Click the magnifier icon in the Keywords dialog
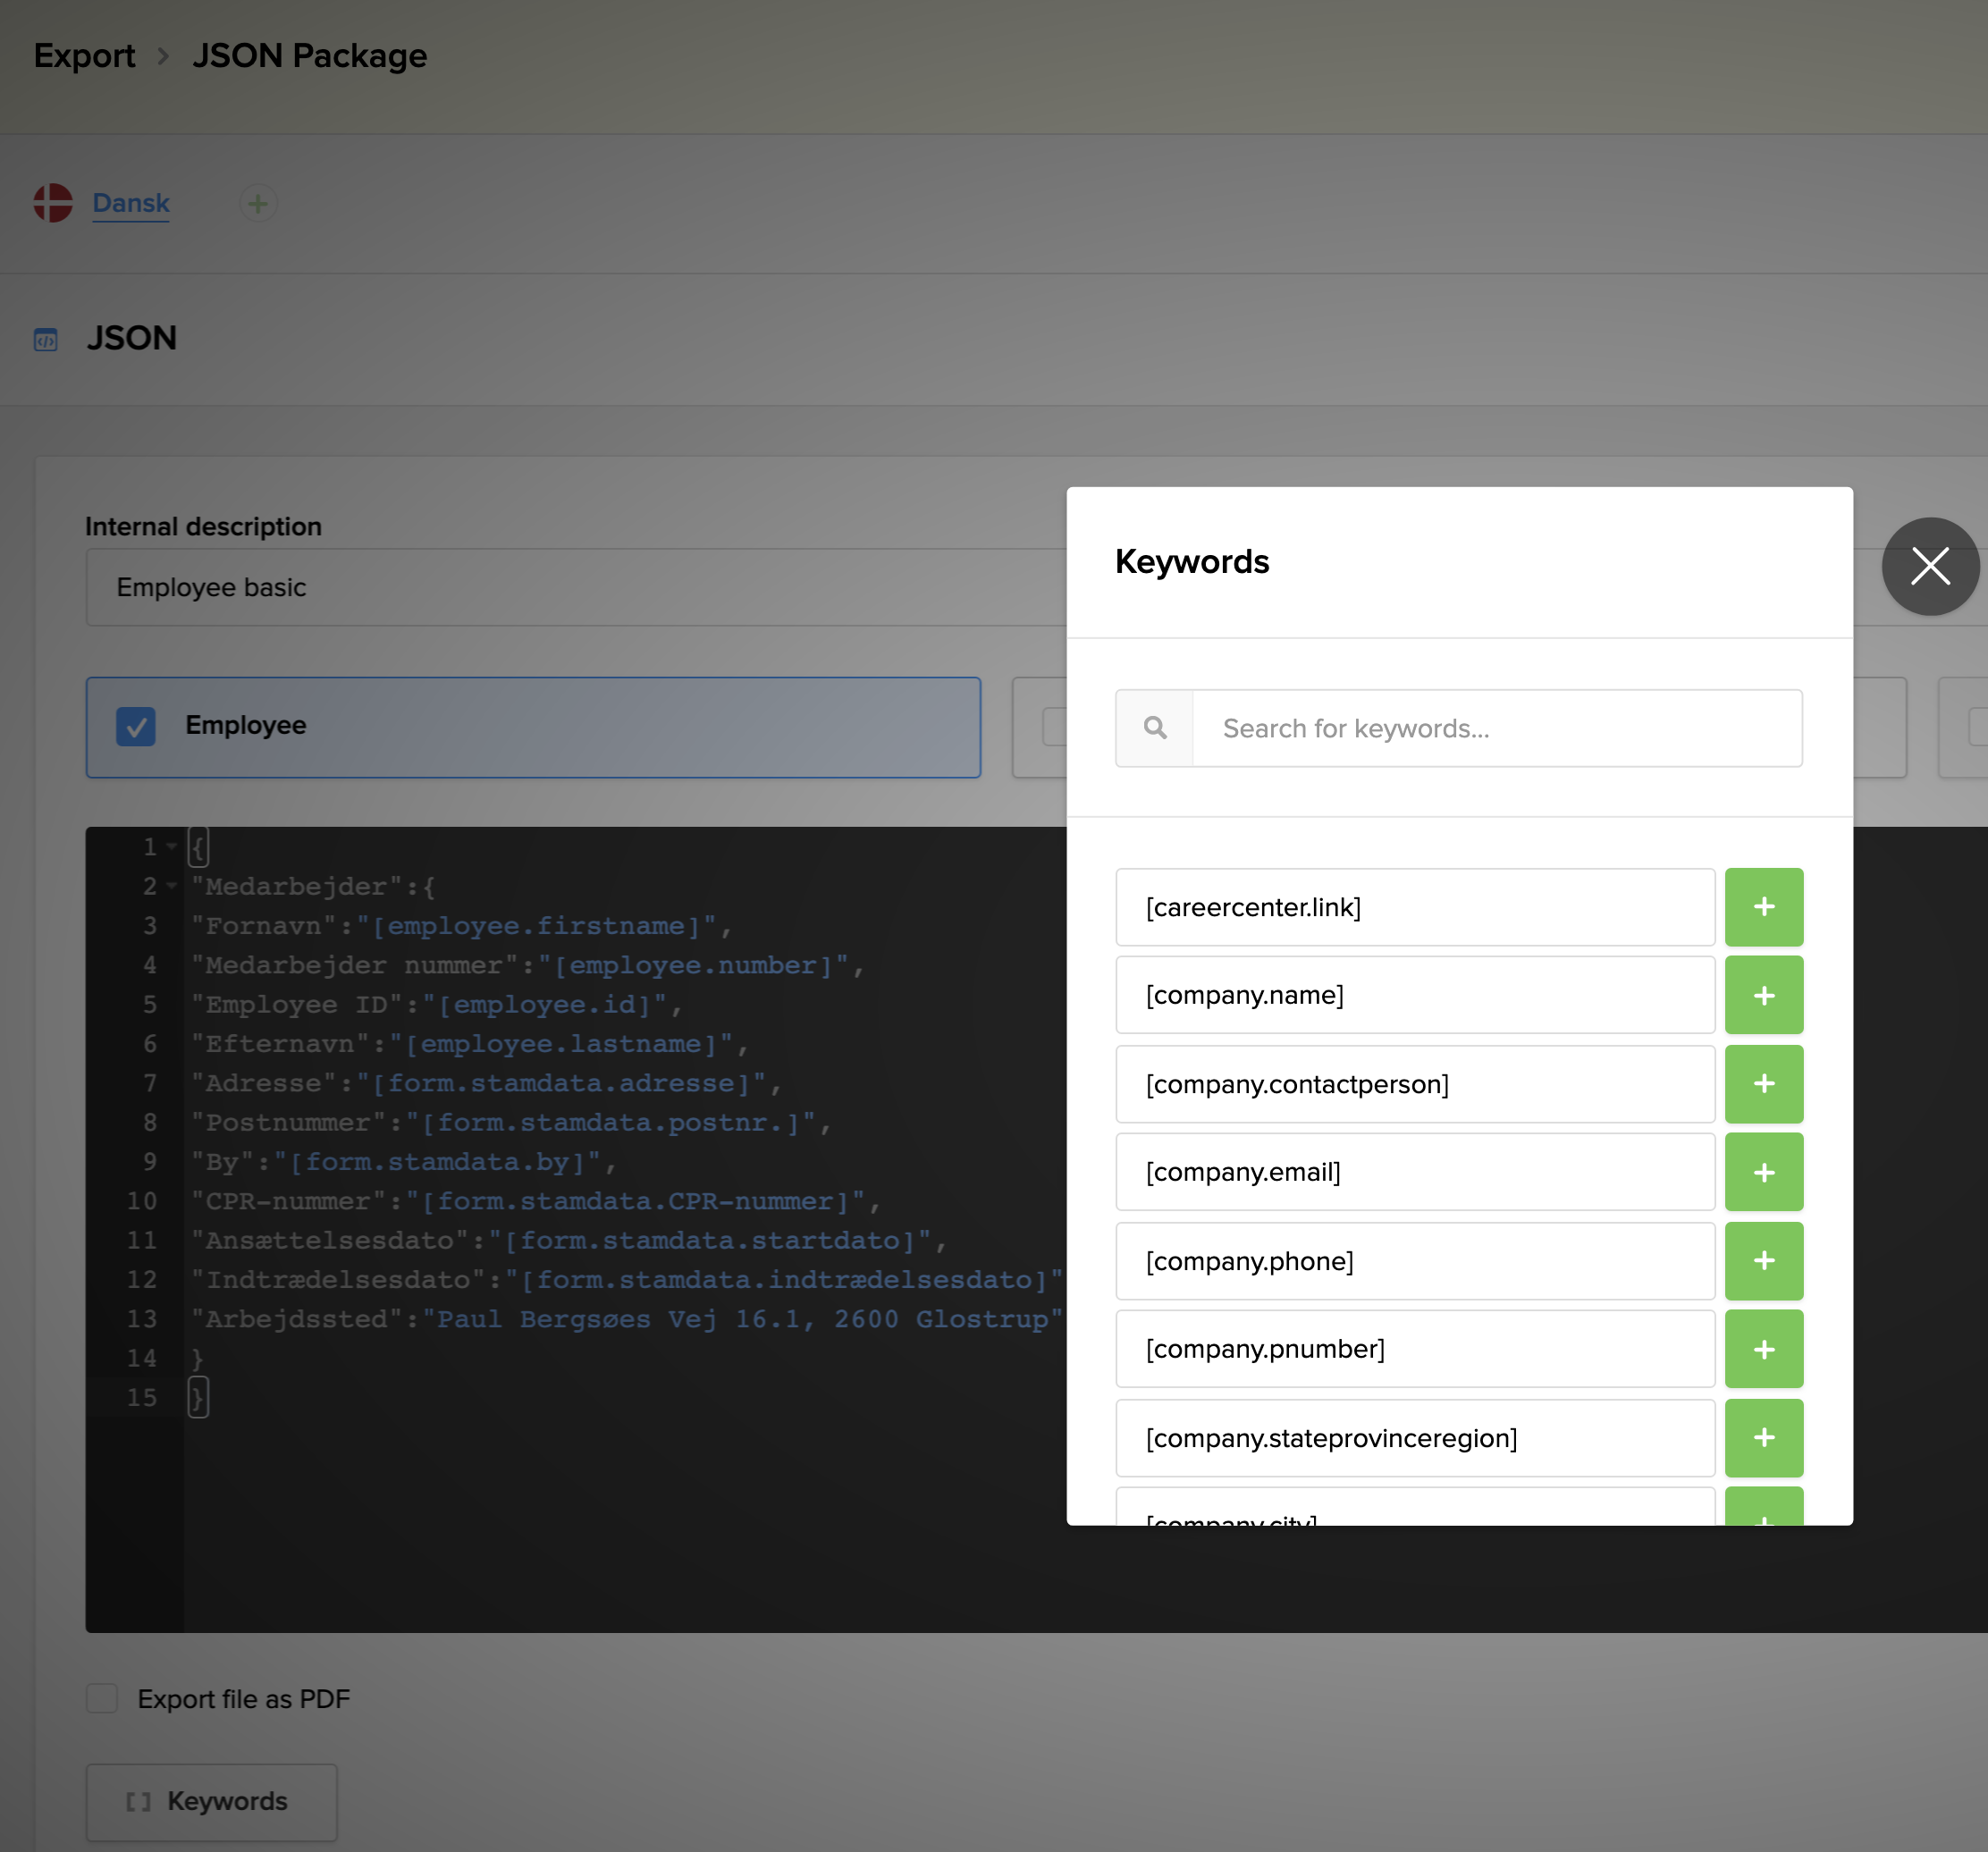Image resolution: width=1988 pixels, height=1852 pixels. (1154, 728)
